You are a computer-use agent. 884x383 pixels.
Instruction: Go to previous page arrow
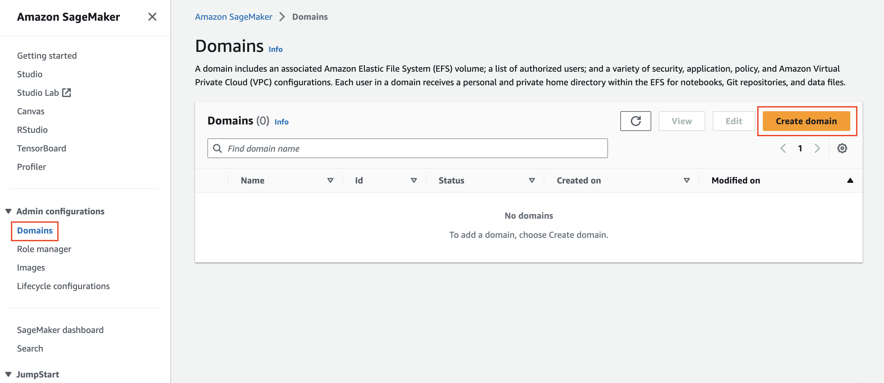click(783, 149)
